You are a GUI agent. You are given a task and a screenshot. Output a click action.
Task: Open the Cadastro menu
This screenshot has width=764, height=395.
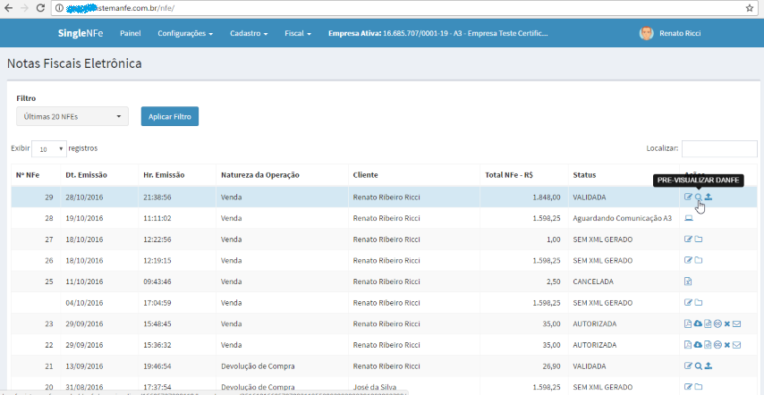(x=249, y=34)
